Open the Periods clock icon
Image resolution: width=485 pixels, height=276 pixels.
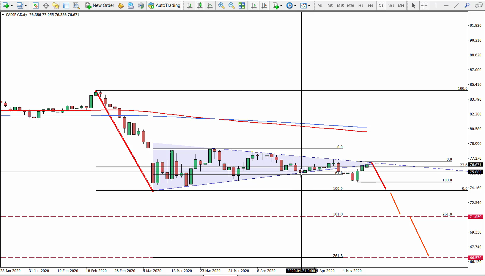(289, 5)
